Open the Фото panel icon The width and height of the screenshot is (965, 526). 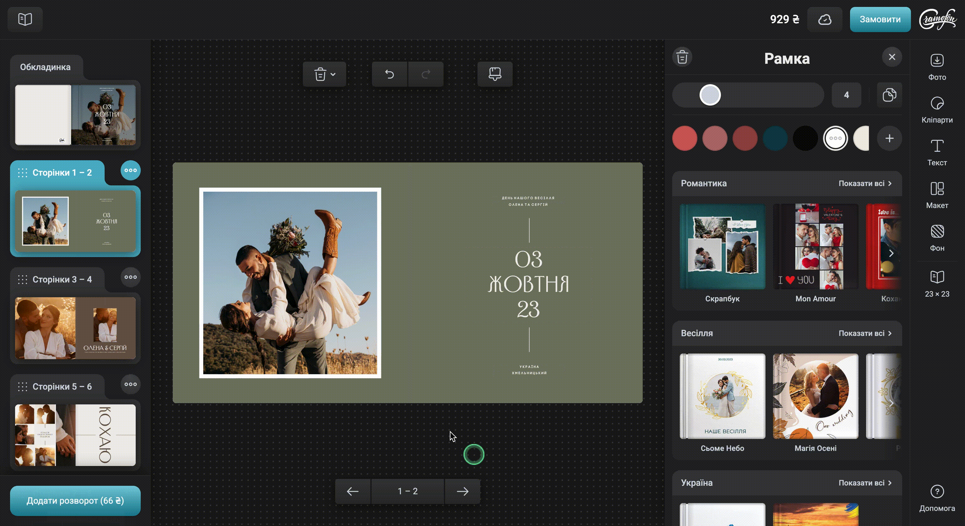(937, 61)
